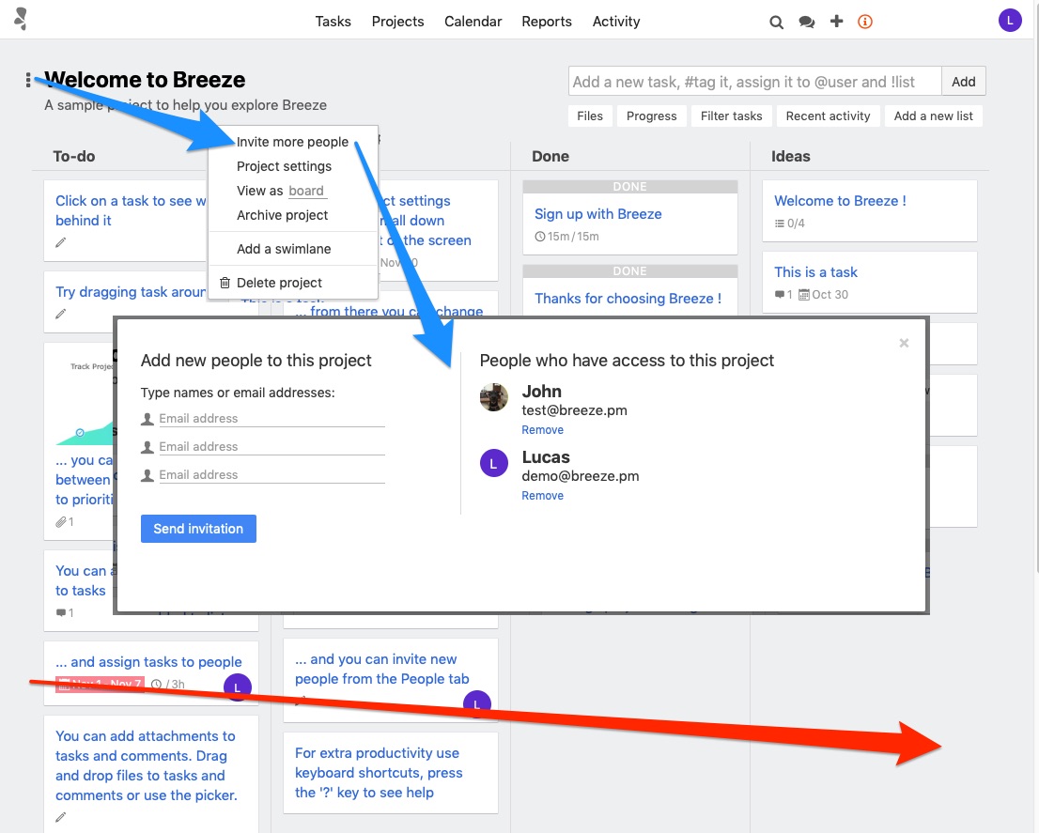Click the Breeze logo icon

(22, 19)
